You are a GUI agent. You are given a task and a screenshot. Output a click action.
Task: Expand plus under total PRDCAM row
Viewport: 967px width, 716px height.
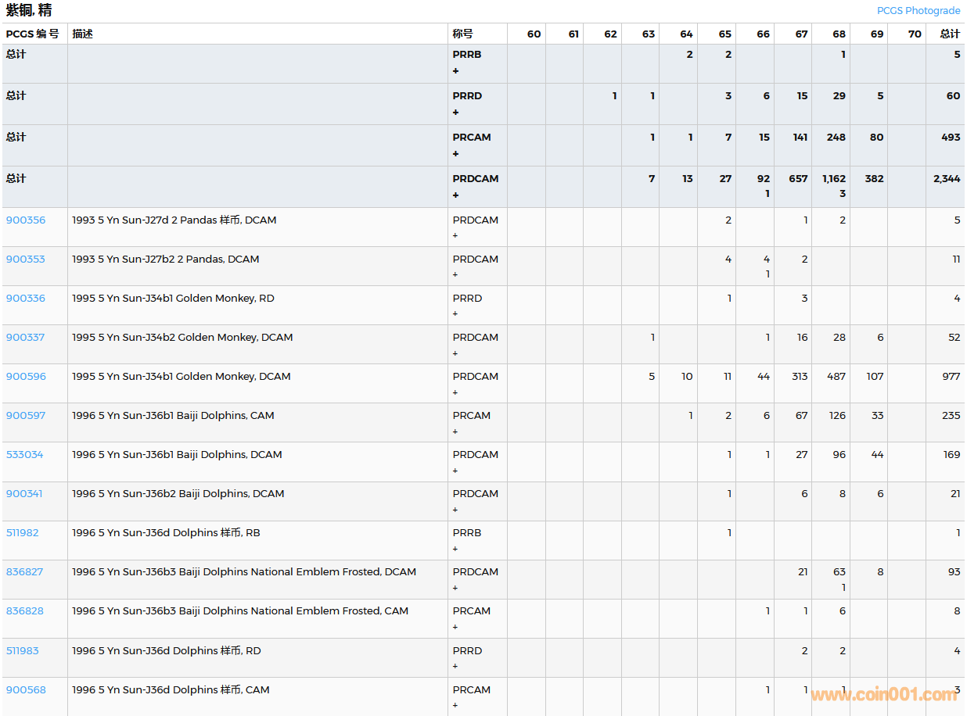[x=455, y=195]
